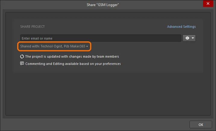Click the Technol Ogist name
Viewport: 216px width, 131px height.
point(52,46)
